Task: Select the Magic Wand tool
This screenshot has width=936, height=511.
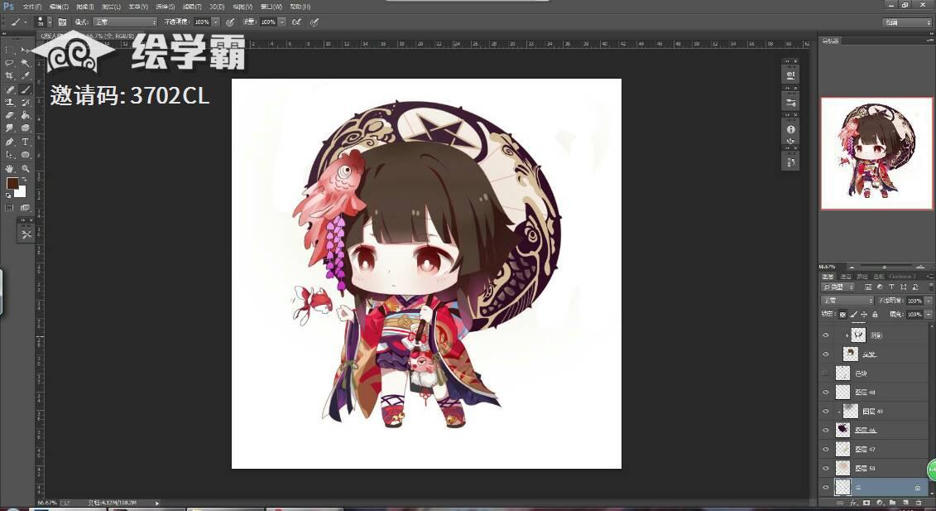Action: pyautogui.click(x=25, y=63)
